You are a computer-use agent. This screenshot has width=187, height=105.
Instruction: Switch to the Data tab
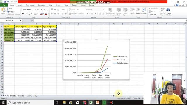click(x=50, y=5)
